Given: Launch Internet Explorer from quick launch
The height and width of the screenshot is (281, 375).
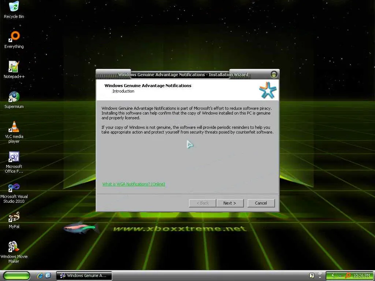Looking at the screenshot, I should [x=40, y=276].
